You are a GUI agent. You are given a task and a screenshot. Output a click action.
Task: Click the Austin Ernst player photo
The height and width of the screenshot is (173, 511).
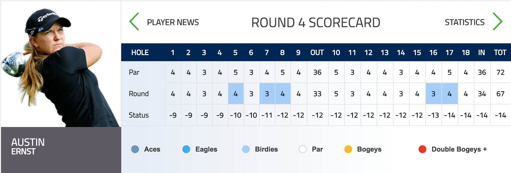61,64
